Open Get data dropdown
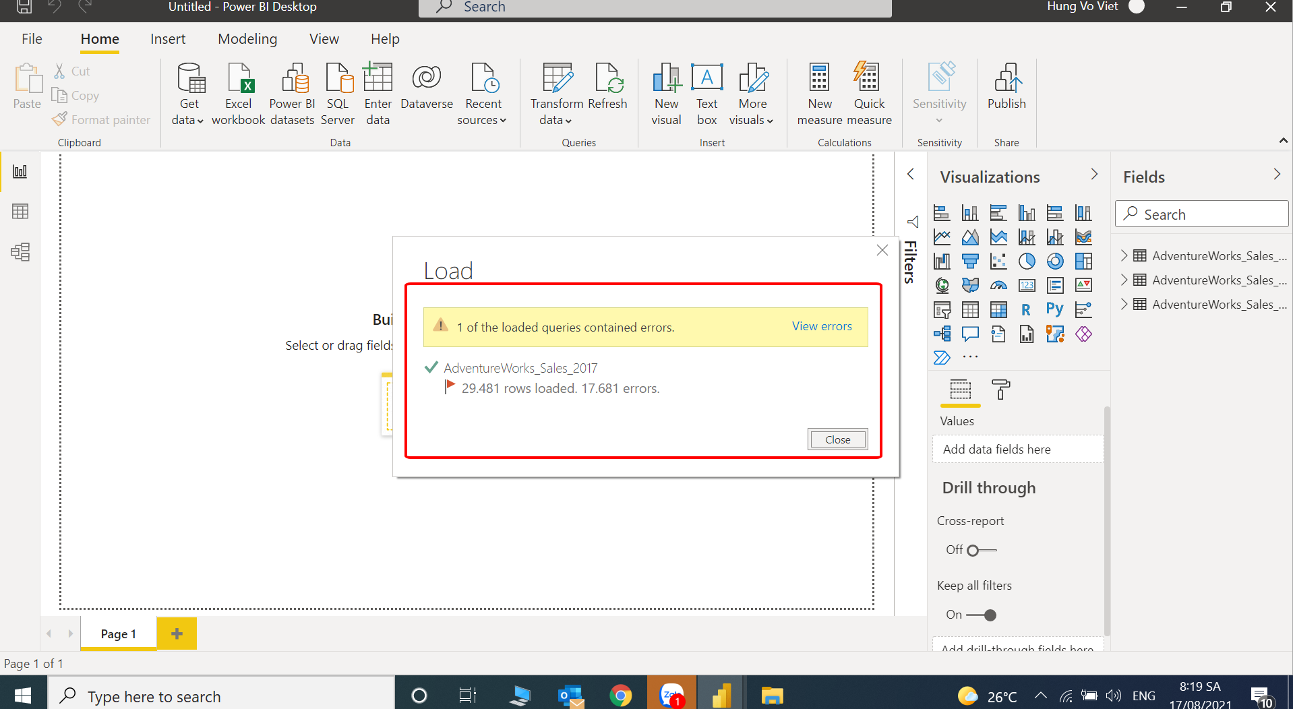This screenshot has height=709, width=1293. pos(188,94)
